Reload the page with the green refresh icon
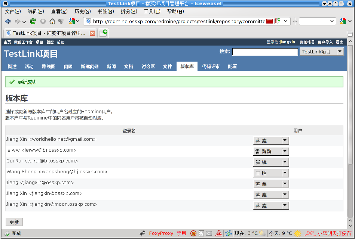355x239 pixels. coord(33,21)
